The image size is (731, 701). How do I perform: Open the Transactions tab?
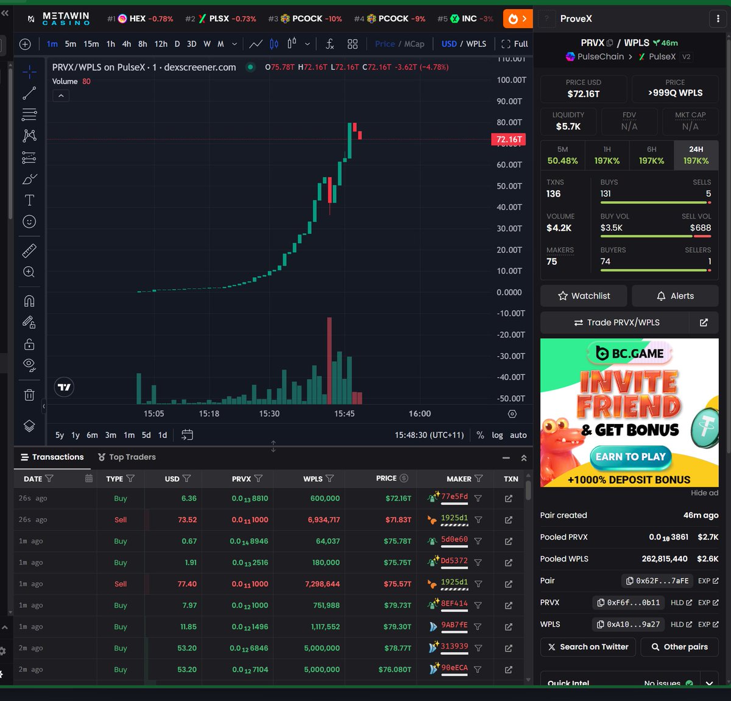click(52, 457)
